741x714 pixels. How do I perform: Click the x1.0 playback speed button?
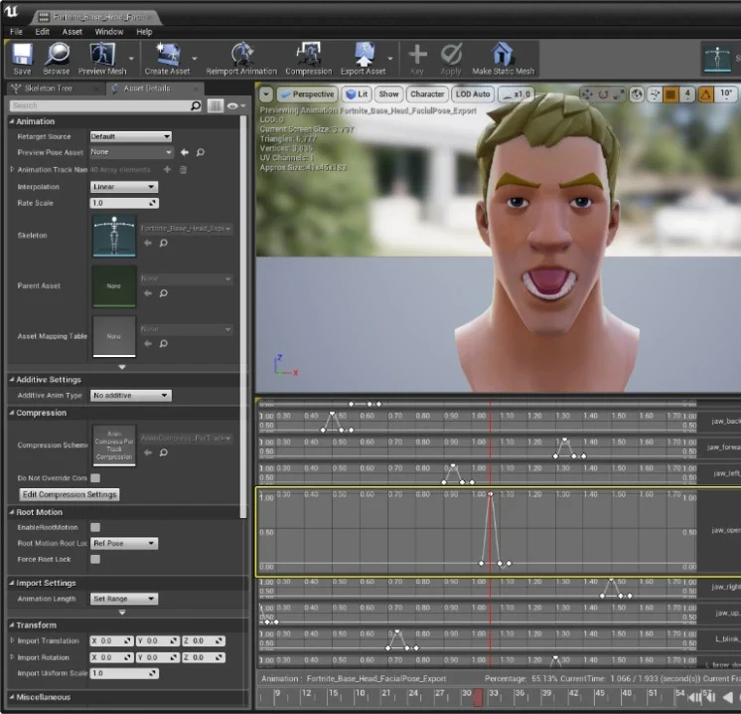pos(517,94)
